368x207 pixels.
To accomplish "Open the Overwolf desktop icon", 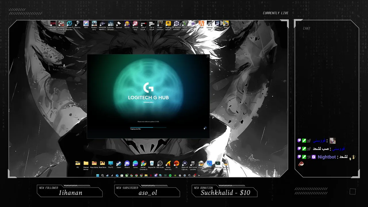I will tap(119, 25).
